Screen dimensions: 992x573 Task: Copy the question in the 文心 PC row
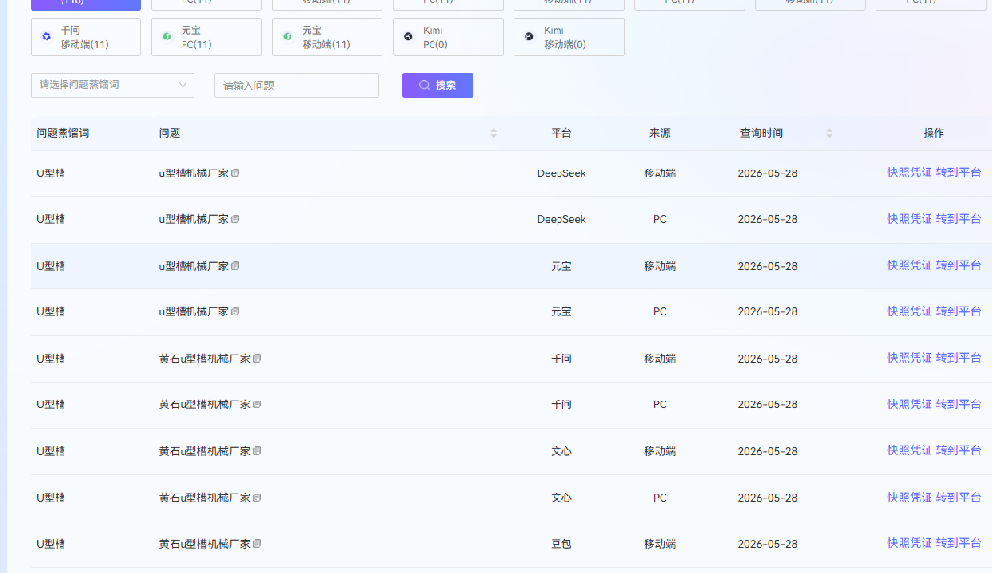click(x=257, y=498)
